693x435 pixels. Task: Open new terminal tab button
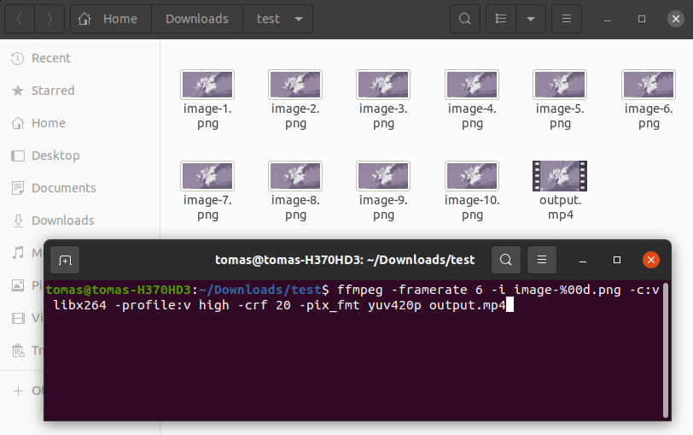click(65, 260)
